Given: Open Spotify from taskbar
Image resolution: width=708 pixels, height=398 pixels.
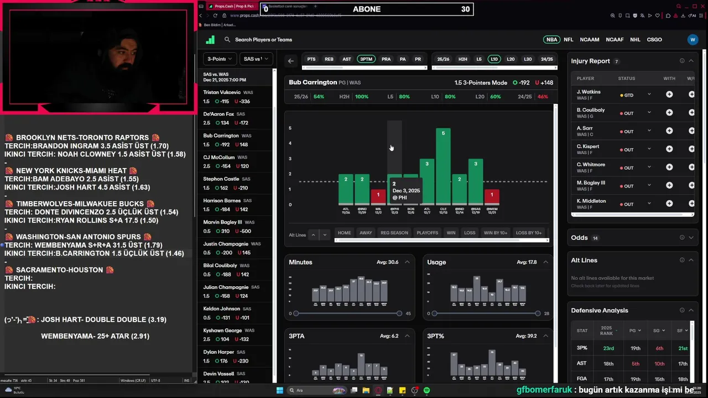Looking at the screenshot, I should (426, 390).
